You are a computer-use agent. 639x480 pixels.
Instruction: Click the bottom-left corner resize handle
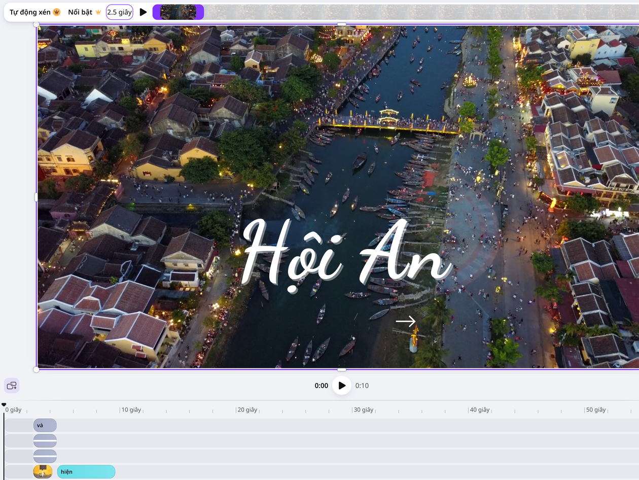coord(37,369)
